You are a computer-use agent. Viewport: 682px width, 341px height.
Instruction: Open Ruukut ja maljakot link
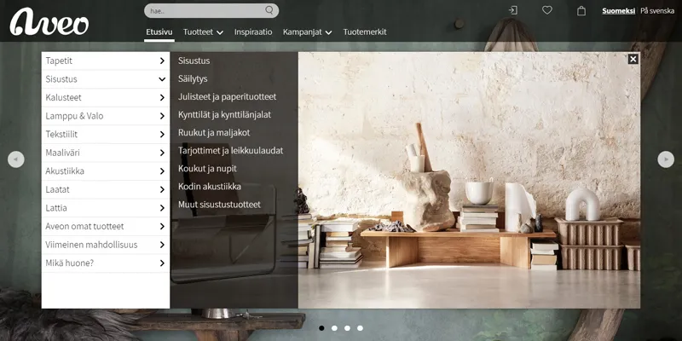(213, 133)
